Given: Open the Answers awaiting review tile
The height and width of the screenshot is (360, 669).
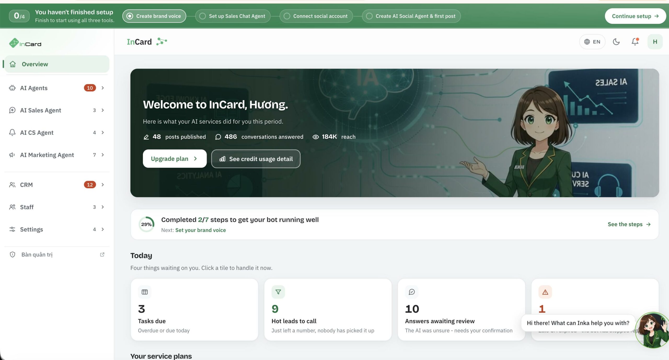Looking at the screenshot, I should (x=461, y=310).
